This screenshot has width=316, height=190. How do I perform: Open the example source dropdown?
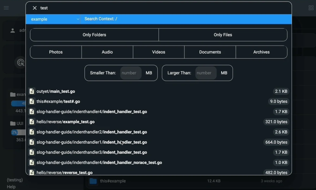(x=54, y=19)
